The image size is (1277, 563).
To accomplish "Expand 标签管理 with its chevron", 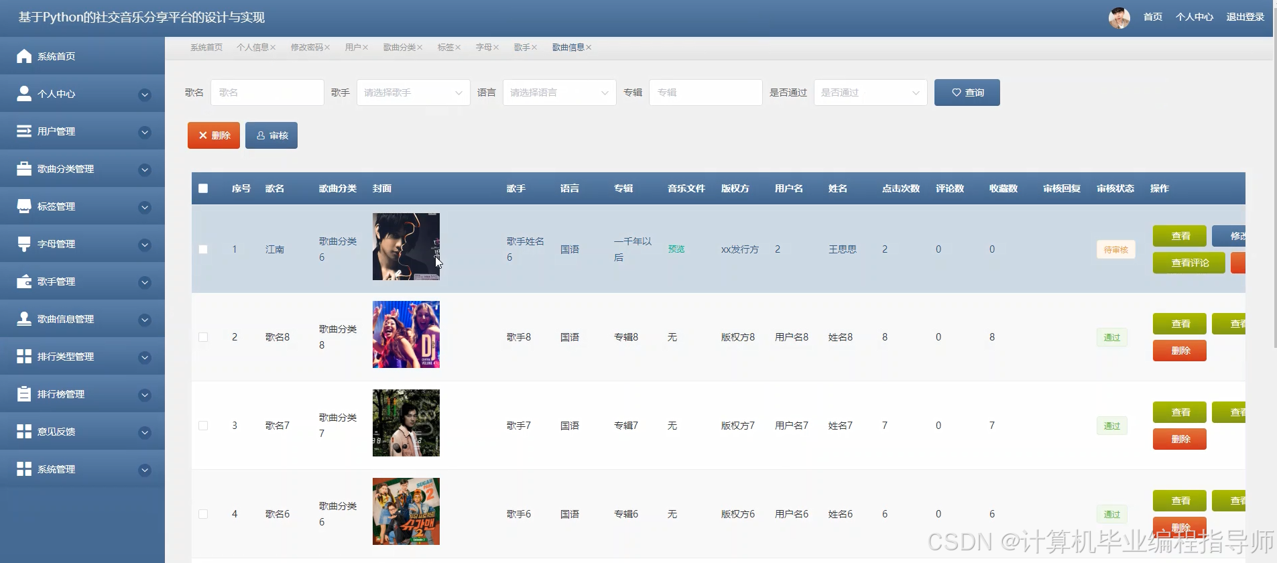I will (145, 207).
